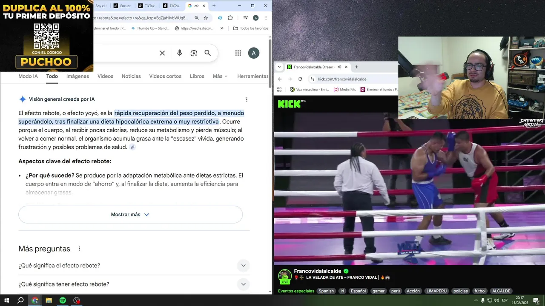Click the 'LIMAPERU' stream tag
The image size is (545, 306).
pyautogui.click(x=436, y=291)
